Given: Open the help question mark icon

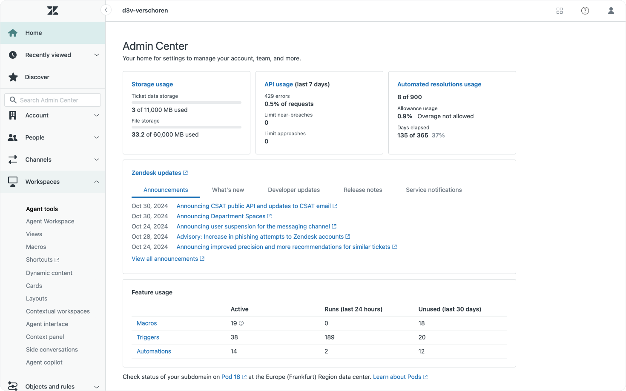Looking at the screenshot, I should tap(585, 11).
